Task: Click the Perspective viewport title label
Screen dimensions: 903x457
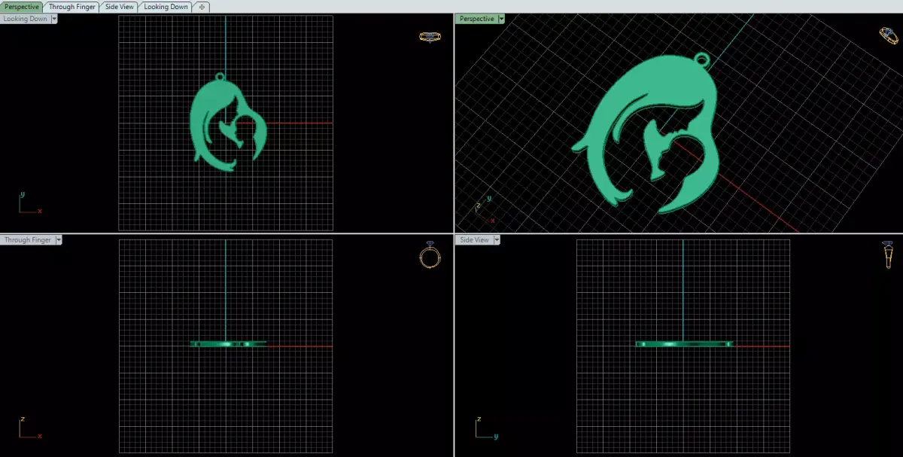Action: [x=476, y=19]
